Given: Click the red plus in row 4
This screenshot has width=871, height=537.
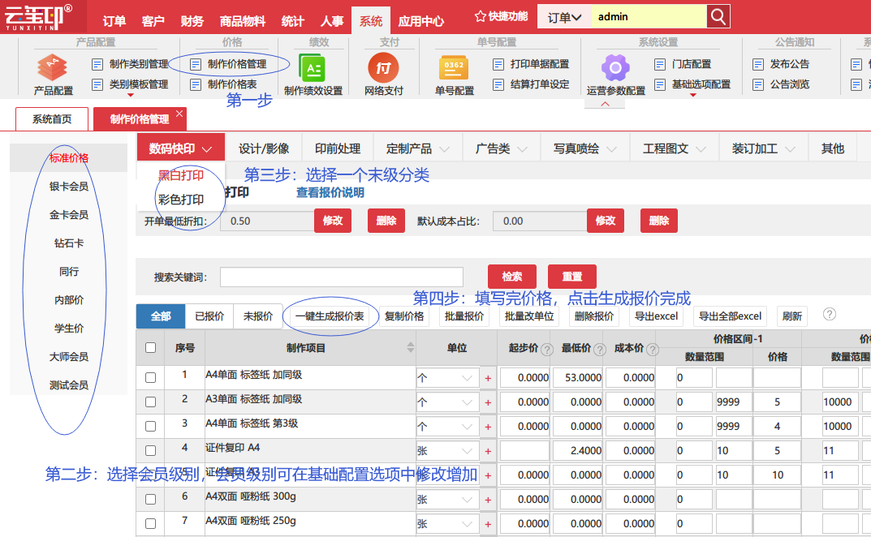Looking at the screenshot, I should 488,452.
